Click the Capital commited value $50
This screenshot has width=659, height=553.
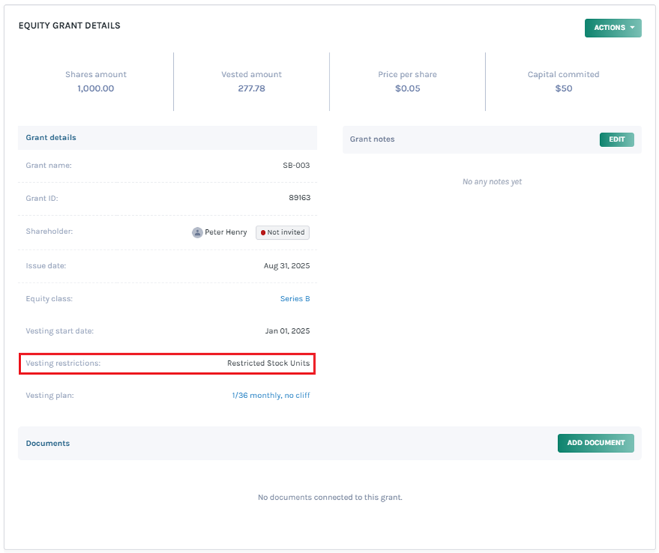click(x=563, y=88)
